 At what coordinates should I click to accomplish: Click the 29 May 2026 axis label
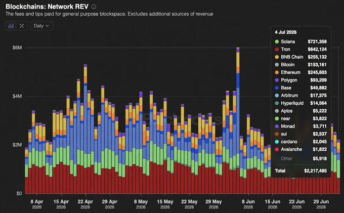213,204
